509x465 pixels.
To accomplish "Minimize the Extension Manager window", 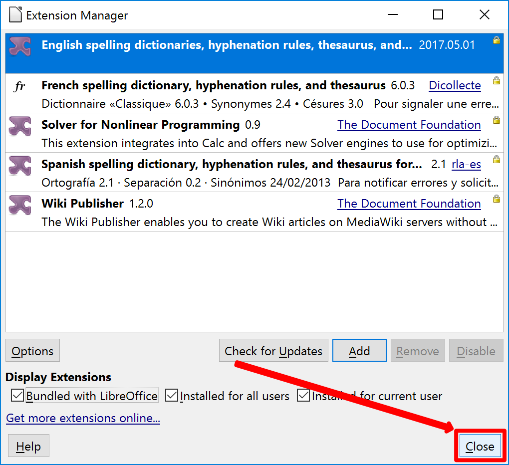I will tap(392, 14).
